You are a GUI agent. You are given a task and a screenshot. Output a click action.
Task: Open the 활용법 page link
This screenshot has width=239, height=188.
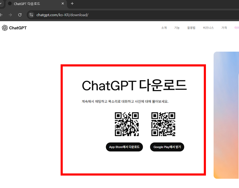(x=191, y=28)
